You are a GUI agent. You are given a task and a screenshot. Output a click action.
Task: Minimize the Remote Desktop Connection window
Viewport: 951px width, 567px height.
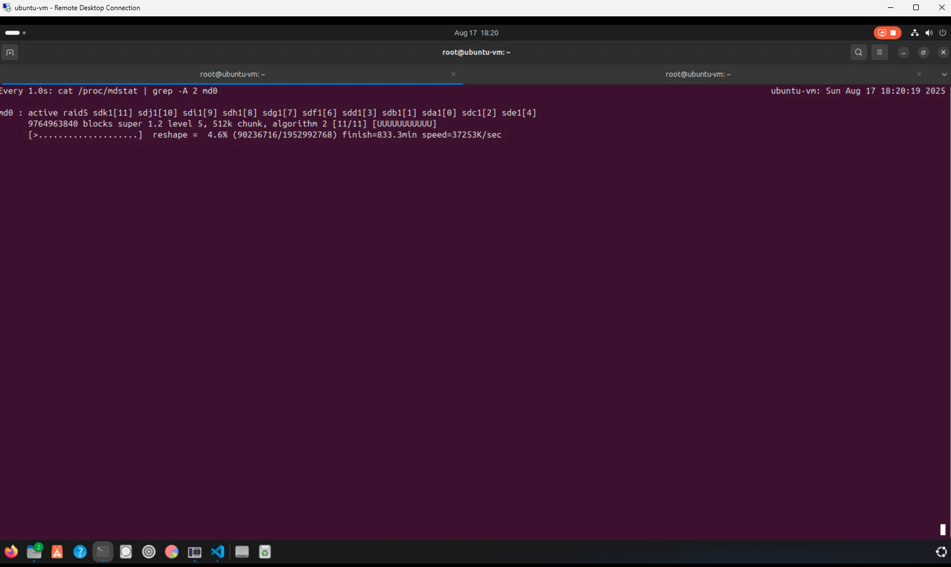coord(891,8)
